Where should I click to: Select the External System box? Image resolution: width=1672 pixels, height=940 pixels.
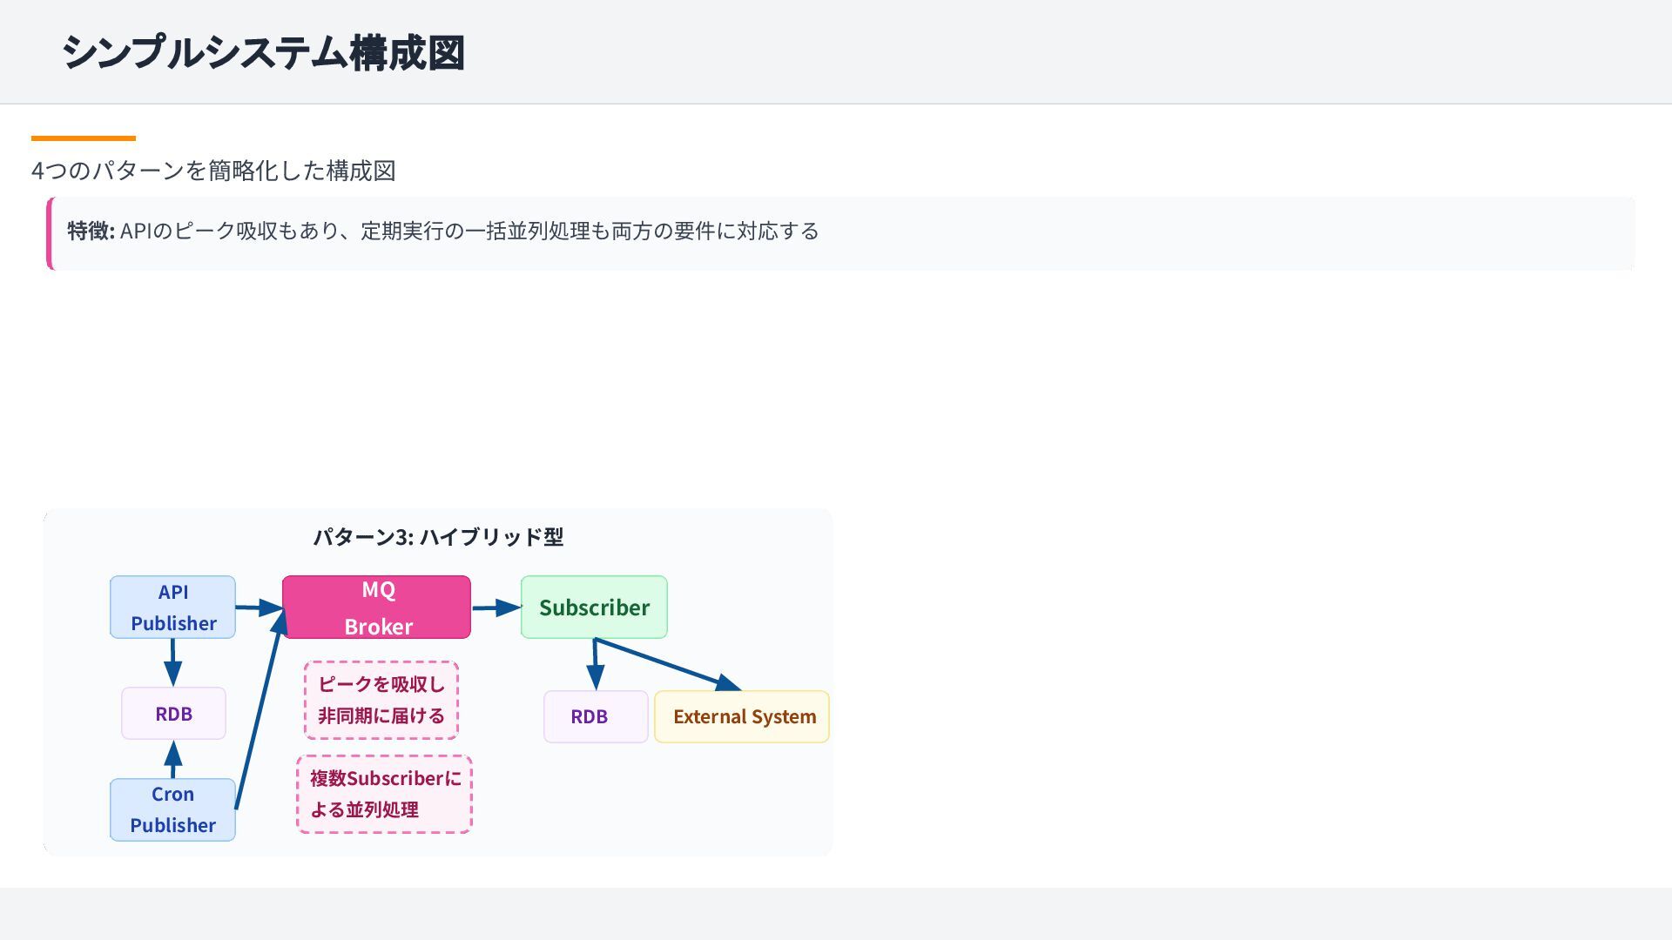(742, 716)
